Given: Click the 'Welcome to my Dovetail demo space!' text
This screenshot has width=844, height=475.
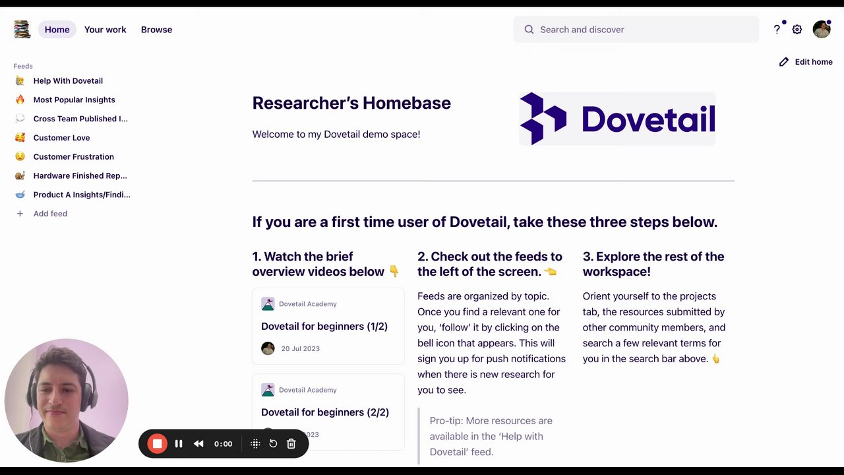Looking at the screenshot, I should click(x=336, y=134).
